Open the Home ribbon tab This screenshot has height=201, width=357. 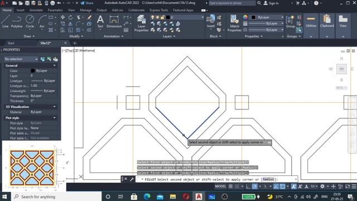point(7,10)
